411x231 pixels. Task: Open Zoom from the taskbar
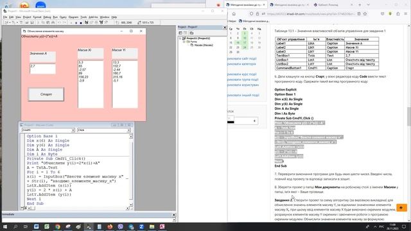[141, 227]
